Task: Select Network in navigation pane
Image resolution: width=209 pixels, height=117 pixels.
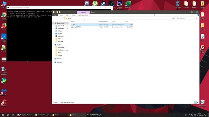Action: click(59, 62)
